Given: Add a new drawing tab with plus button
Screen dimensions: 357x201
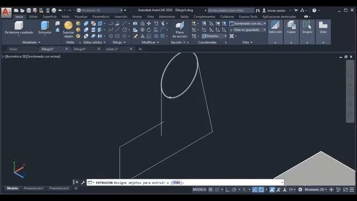Looking at the screenshot, I should (x=140, y=49).
